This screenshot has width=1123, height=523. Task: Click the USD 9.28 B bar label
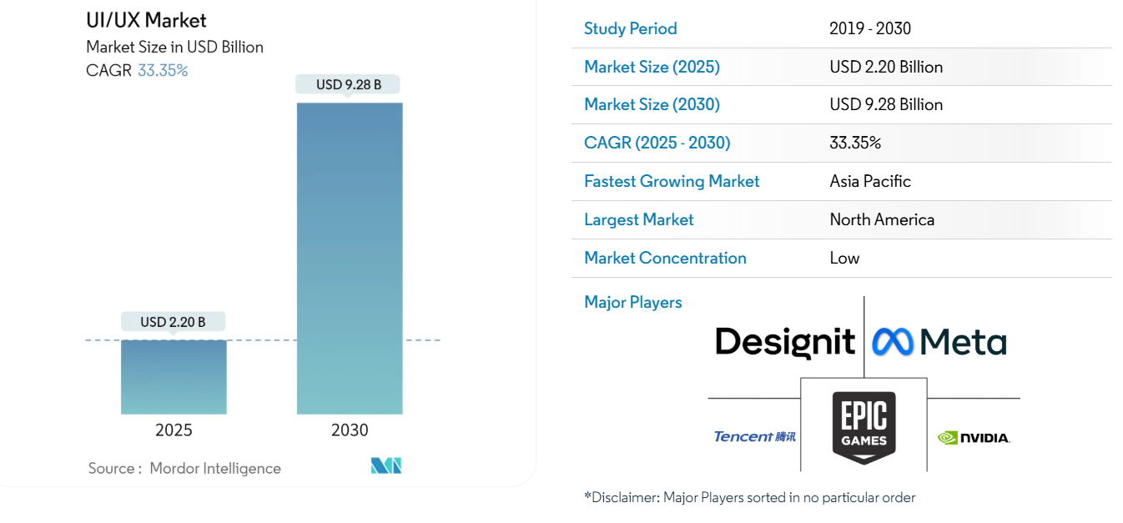[x=349, y=84]
